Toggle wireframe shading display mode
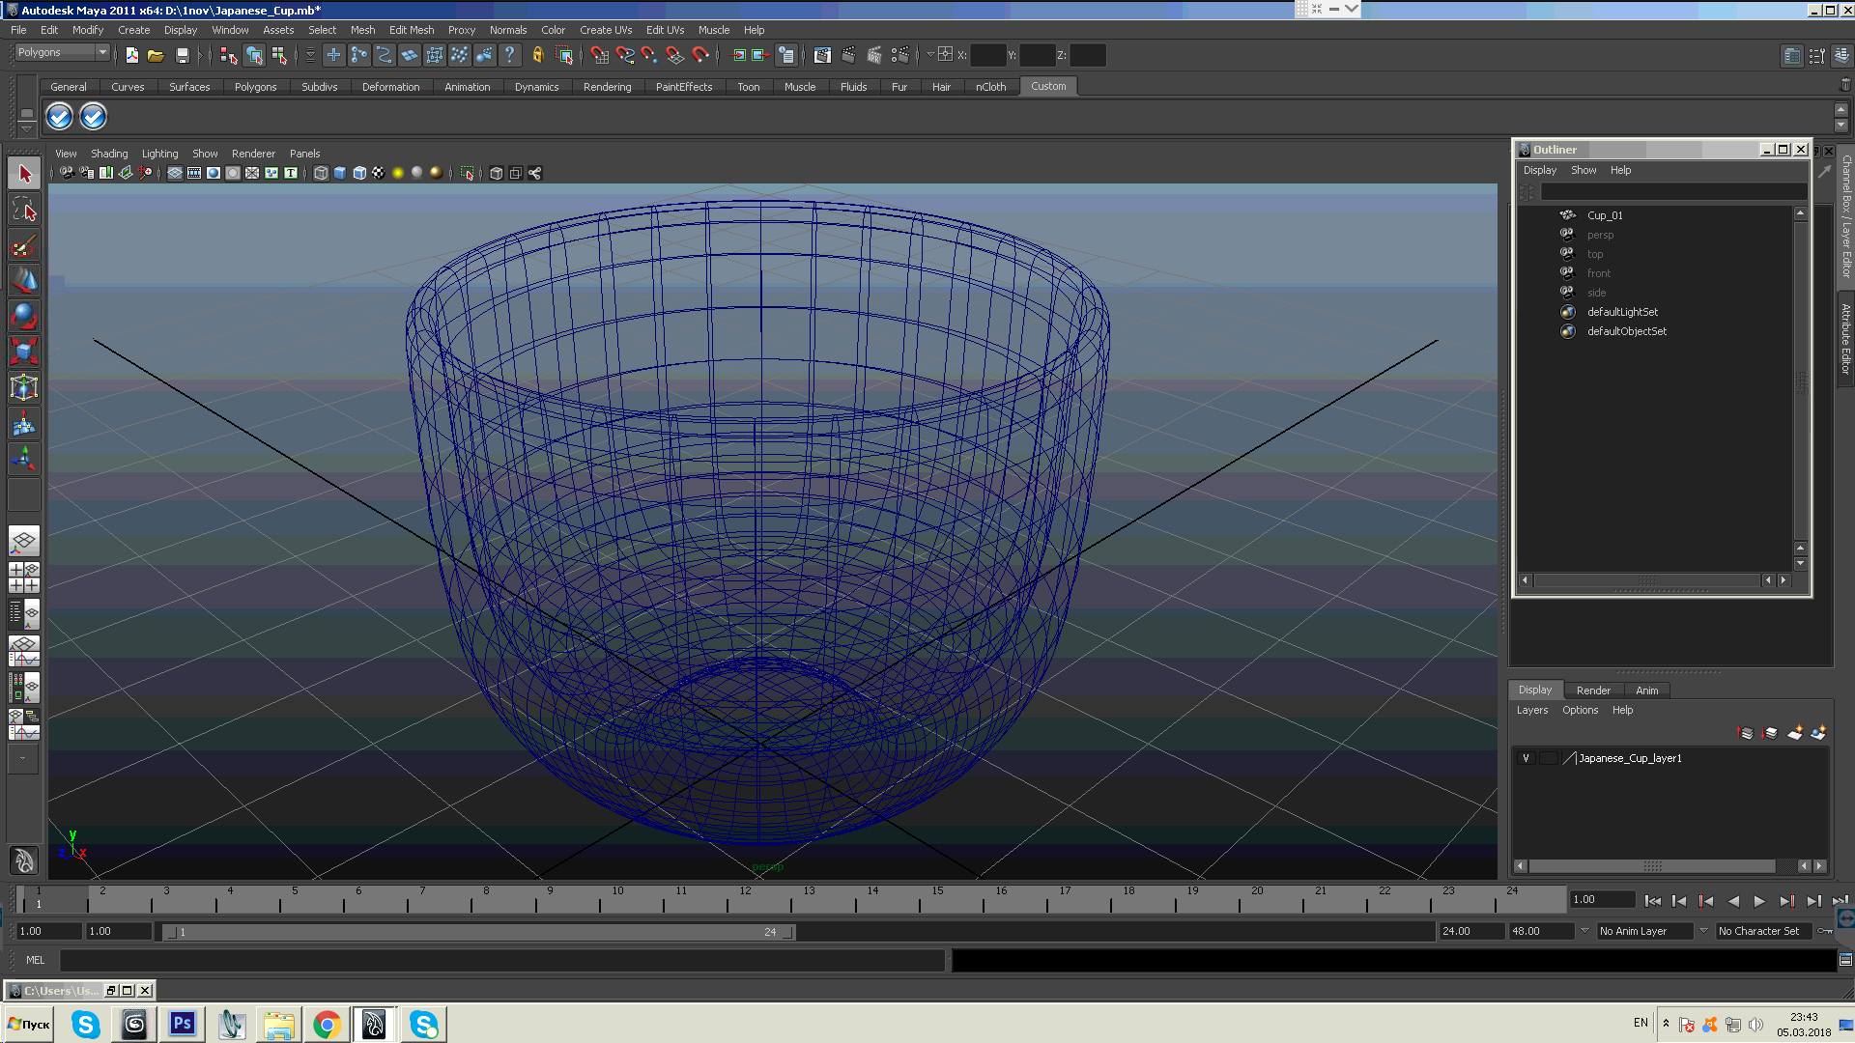Image resolution: width=1855 pixels, height=1043 pixels. pyautogui.click(x=317, y=172)
